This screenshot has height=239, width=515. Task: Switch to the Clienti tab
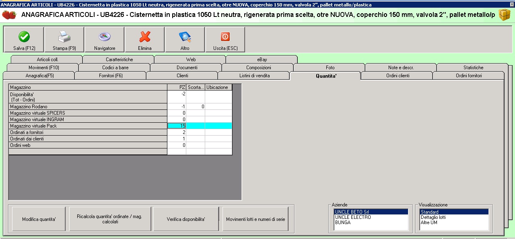pyautogui.click(x=182, y=76)
